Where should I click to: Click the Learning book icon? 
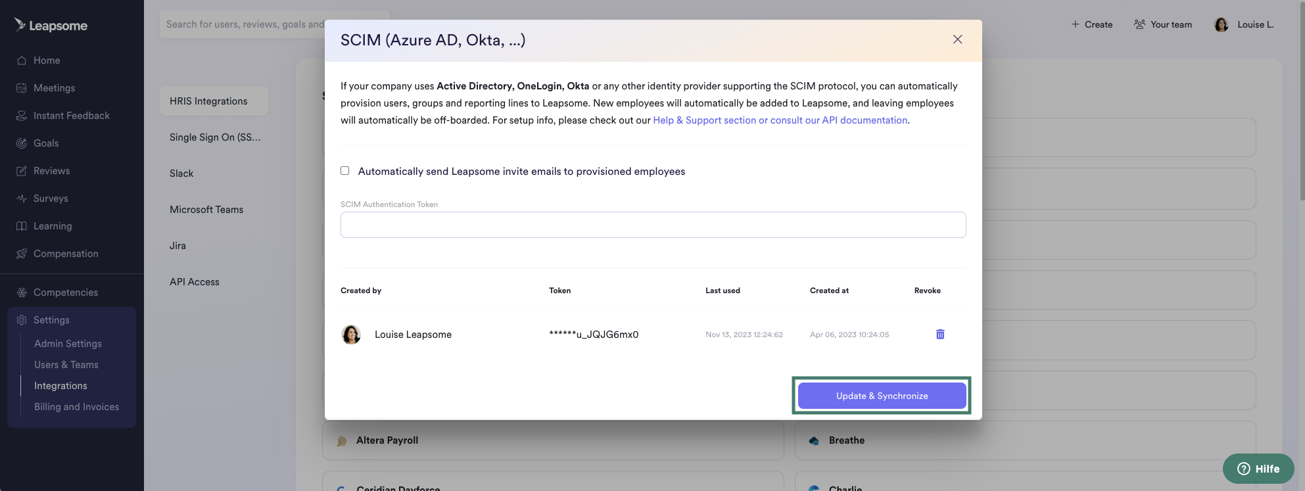click(x=22, y=226)
